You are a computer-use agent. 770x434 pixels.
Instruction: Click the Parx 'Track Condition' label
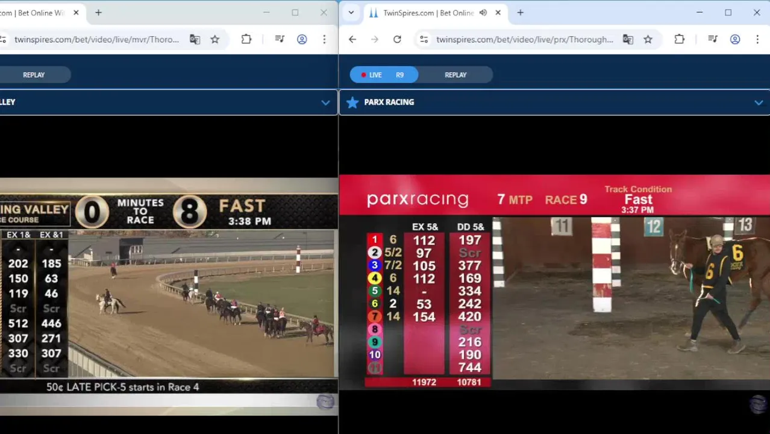[638, 189]
